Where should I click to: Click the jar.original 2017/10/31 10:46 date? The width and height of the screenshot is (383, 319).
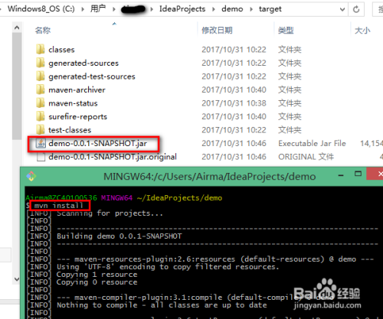[234, 157]
